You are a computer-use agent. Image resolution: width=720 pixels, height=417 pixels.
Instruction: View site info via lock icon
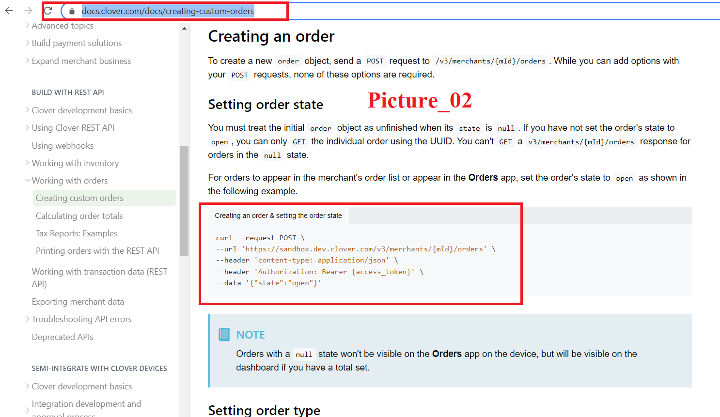[72, 11]
